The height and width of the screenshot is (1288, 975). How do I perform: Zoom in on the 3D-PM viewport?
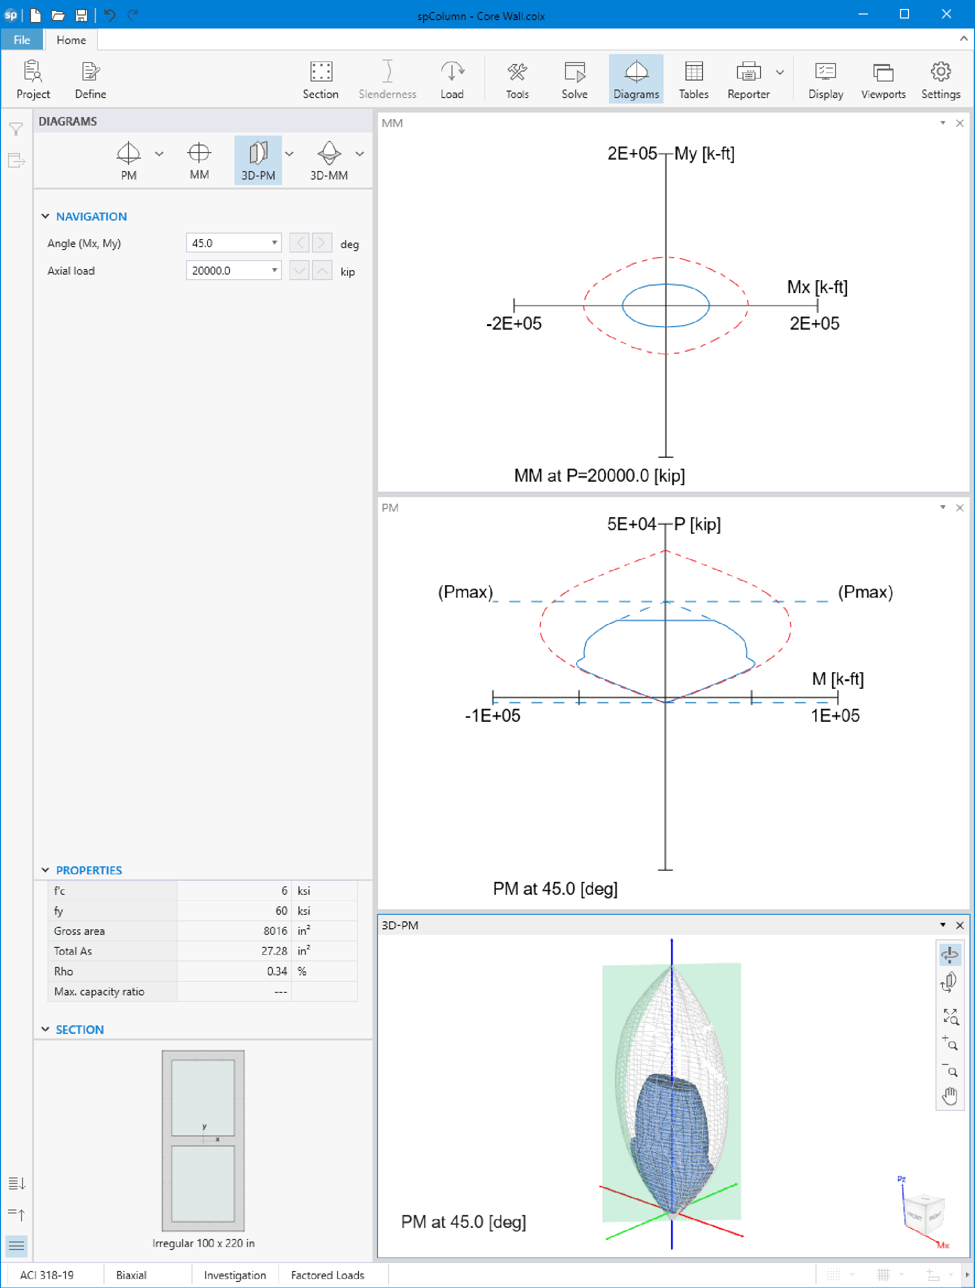point(949,1042)
